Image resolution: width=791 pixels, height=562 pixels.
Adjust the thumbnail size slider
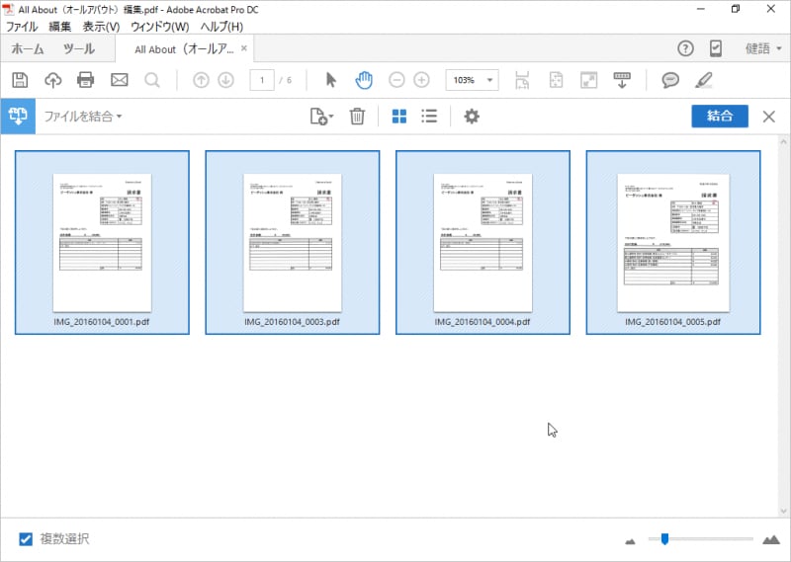[x=664, y=539]
